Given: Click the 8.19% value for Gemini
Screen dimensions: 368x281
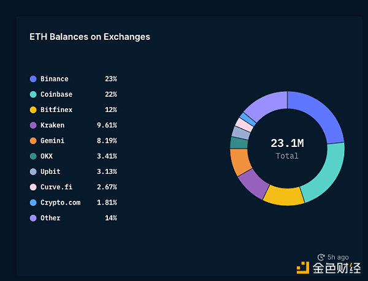Looking at the screenshot, I should [x=107, y=141].
